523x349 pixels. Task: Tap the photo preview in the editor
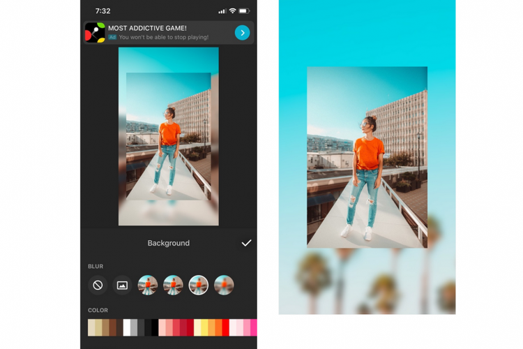[x=168, y=136]
